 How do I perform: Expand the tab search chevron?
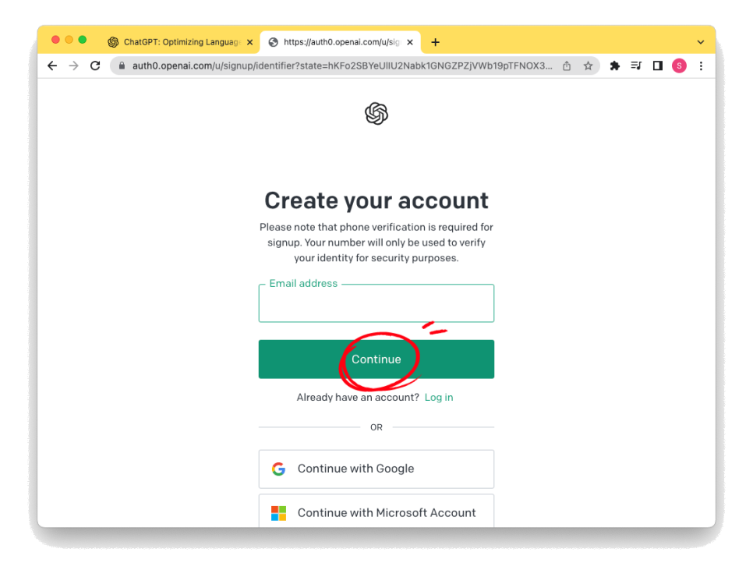pyautogui.click(x=701, y=42)
